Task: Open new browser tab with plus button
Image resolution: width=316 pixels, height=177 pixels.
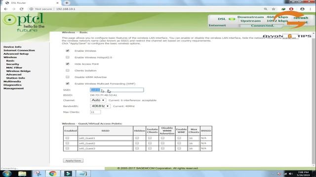Action: click(67, 3)
